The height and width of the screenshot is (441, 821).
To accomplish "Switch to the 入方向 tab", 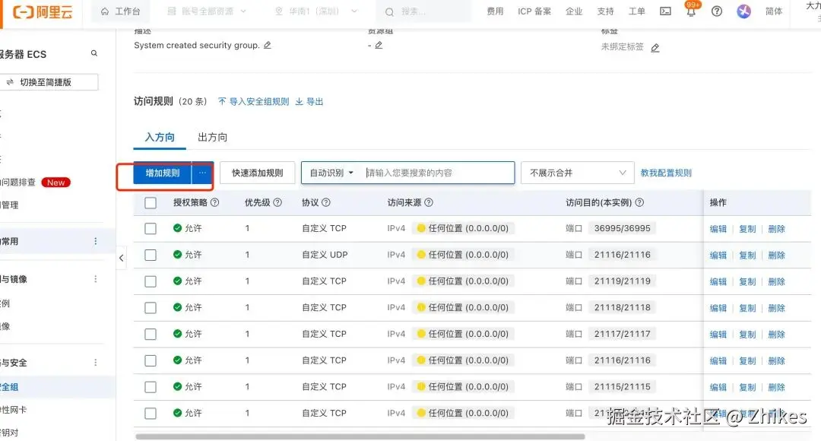I will click(x=160, y=137).
